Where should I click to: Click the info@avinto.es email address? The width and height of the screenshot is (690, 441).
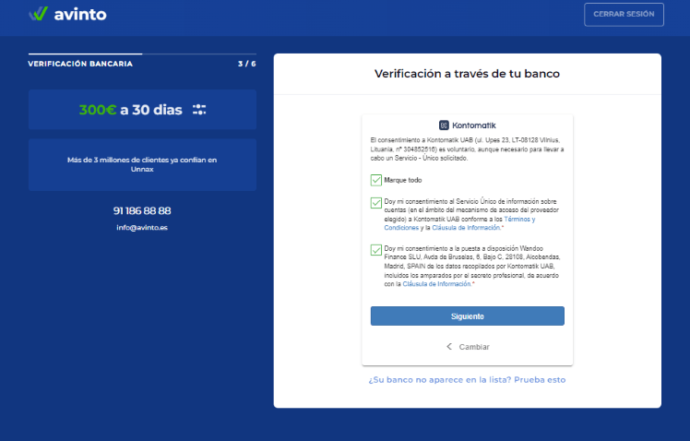[142, 228]
